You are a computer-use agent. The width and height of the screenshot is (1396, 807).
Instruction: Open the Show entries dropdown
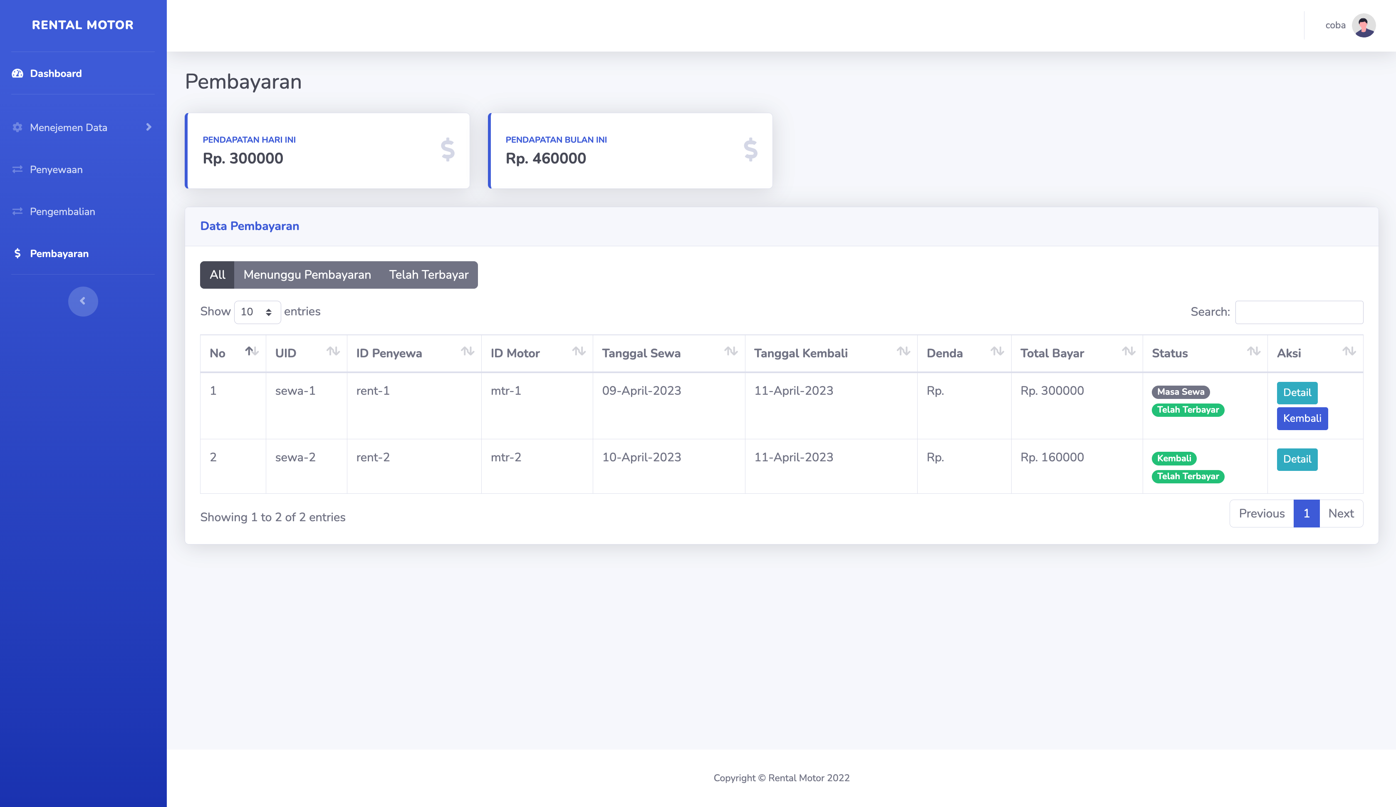(257, 311)
